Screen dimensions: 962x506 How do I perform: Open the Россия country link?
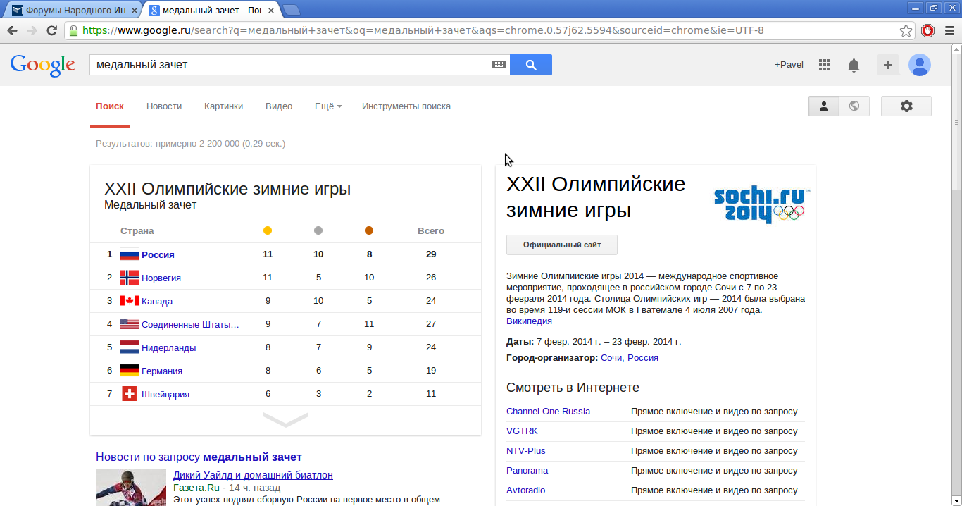(158, 255)
